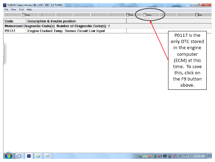
Task: Click the red speaker tray icon
Action: (160, 156)
